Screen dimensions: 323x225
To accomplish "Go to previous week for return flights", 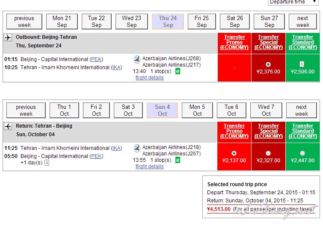I will [x=26, y=110].
